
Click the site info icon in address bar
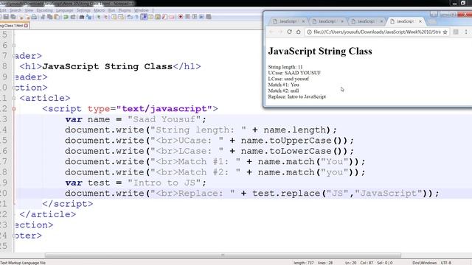click(309, 32)
